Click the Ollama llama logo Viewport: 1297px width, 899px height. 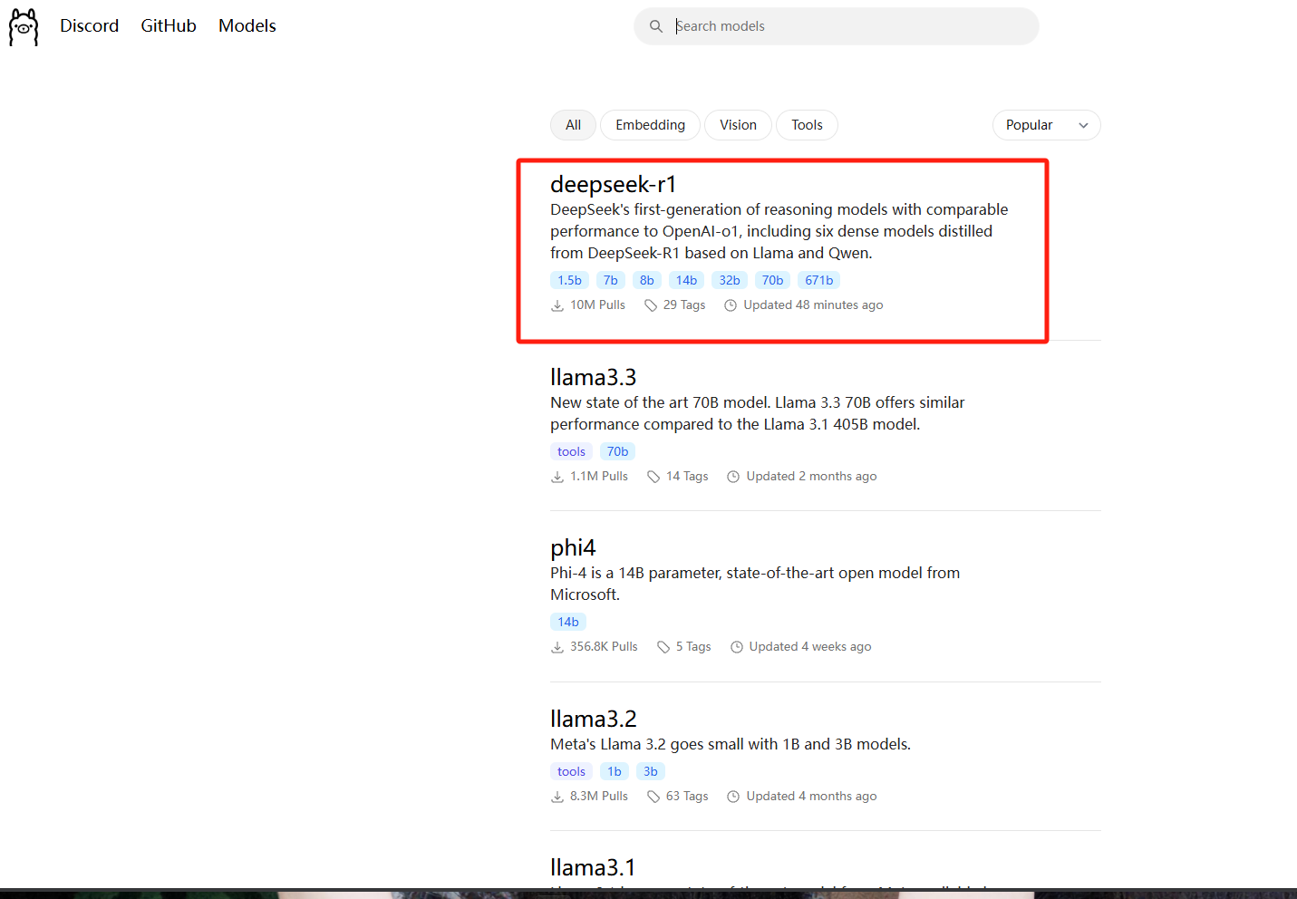click(24, 27)
